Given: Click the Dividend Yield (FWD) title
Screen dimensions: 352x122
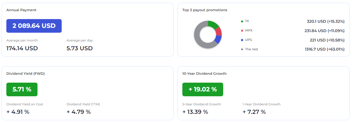Looking at the screenshot, I should pos(26,74).
